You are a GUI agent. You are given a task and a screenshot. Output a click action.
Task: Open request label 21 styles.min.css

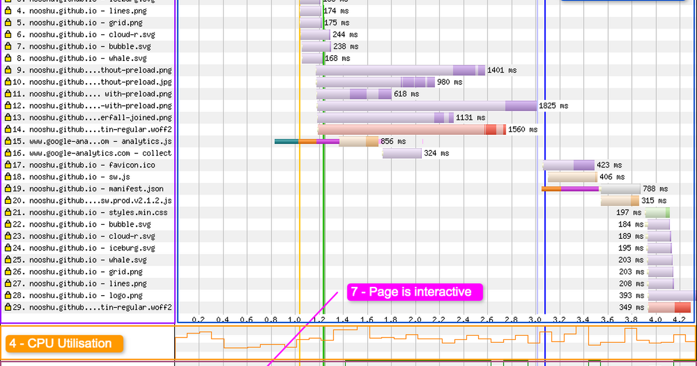pos(90,213)
